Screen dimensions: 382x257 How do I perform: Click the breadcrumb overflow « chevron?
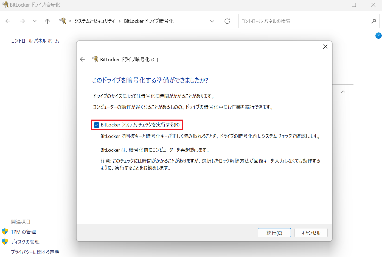pos(70,21)
